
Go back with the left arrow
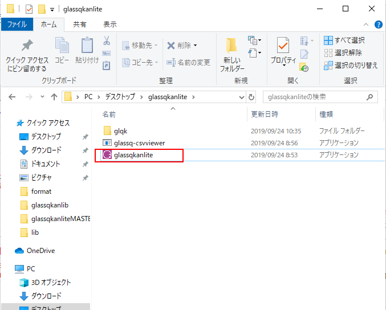(12, 97)
